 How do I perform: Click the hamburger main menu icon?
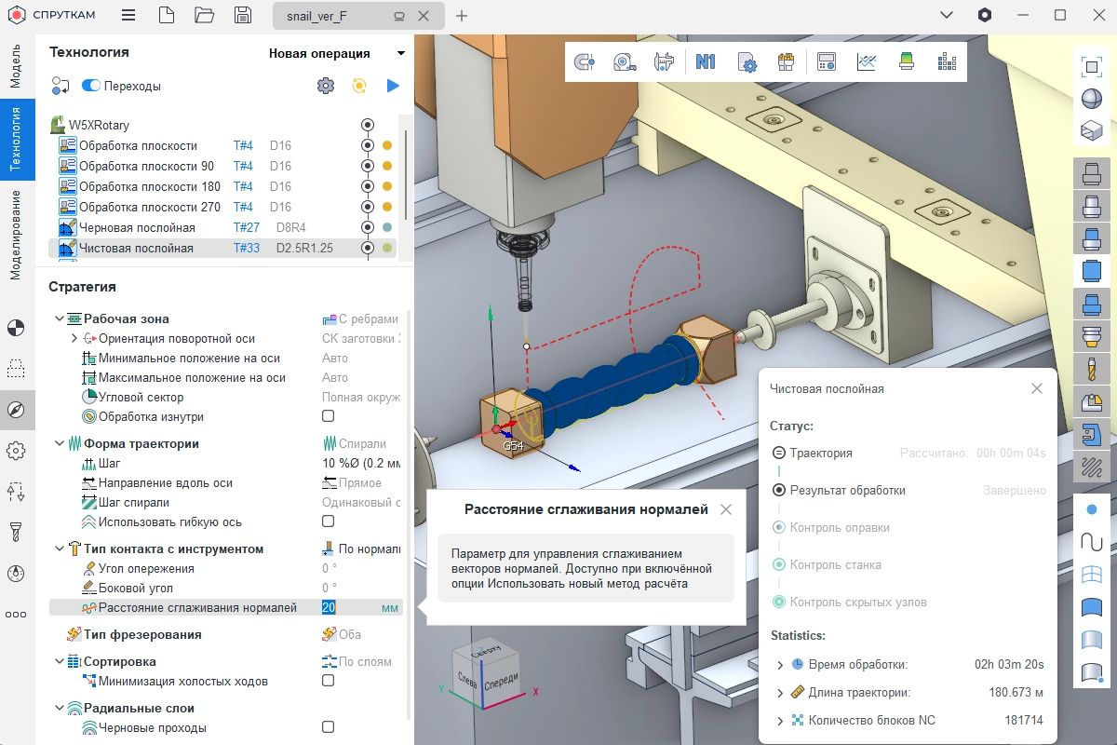[128, 15]
